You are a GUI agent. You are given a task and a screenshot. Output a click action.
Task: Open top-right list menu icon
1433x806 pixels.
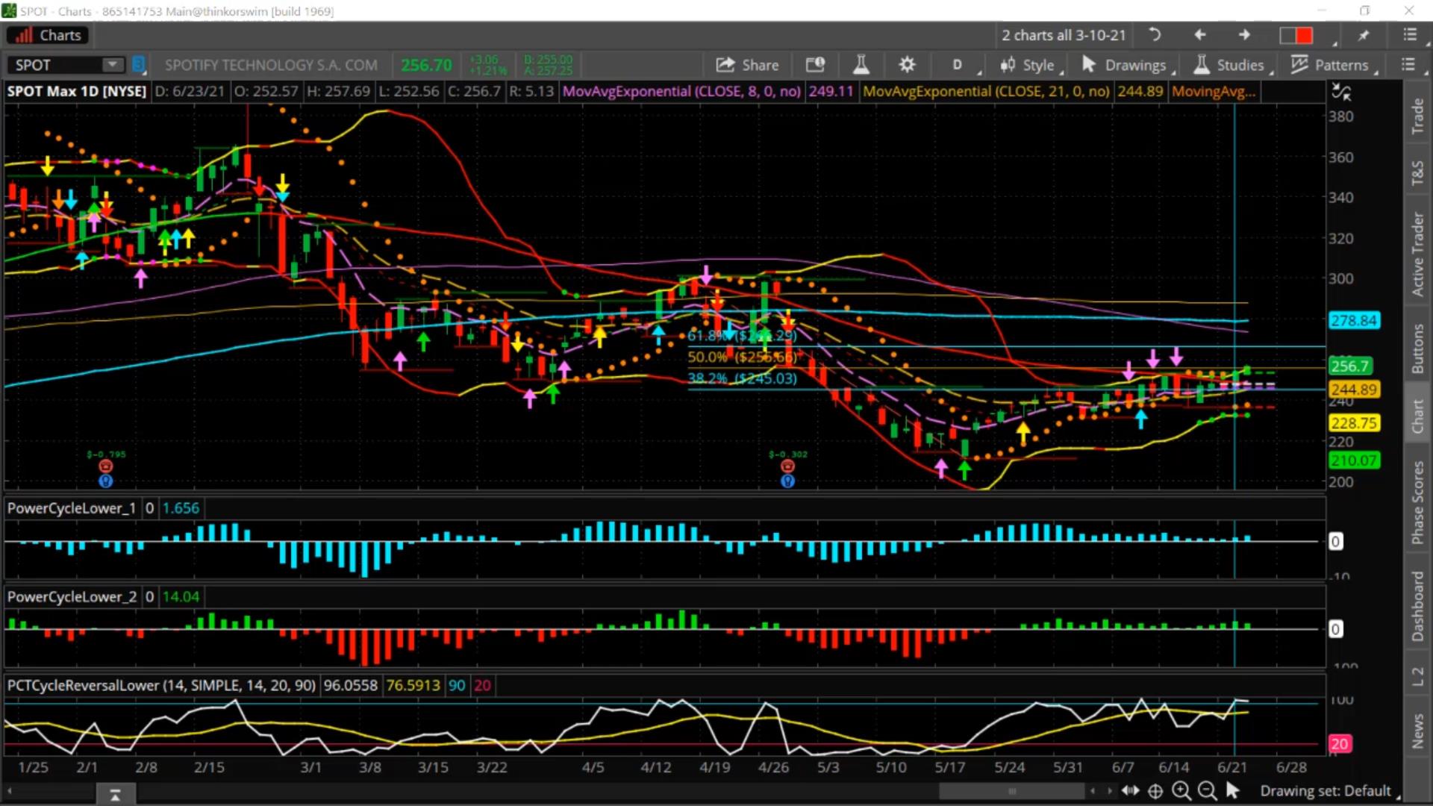(1409, 35)
